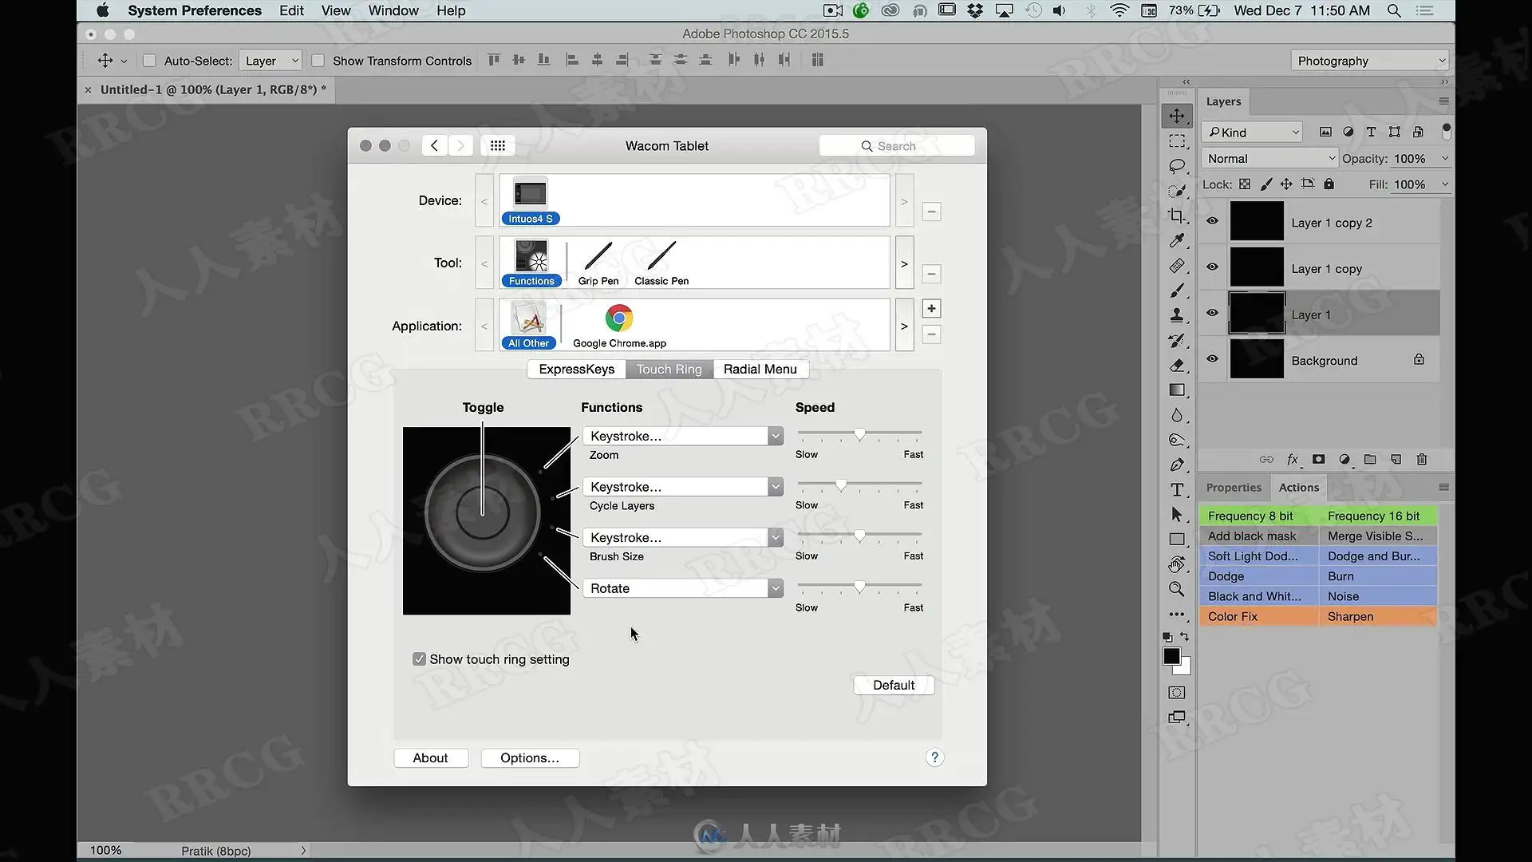The height and width of the screenshot is (862, 1532).
Task: Enable Auto-Select checkbox
Action: tap(149, 61)
